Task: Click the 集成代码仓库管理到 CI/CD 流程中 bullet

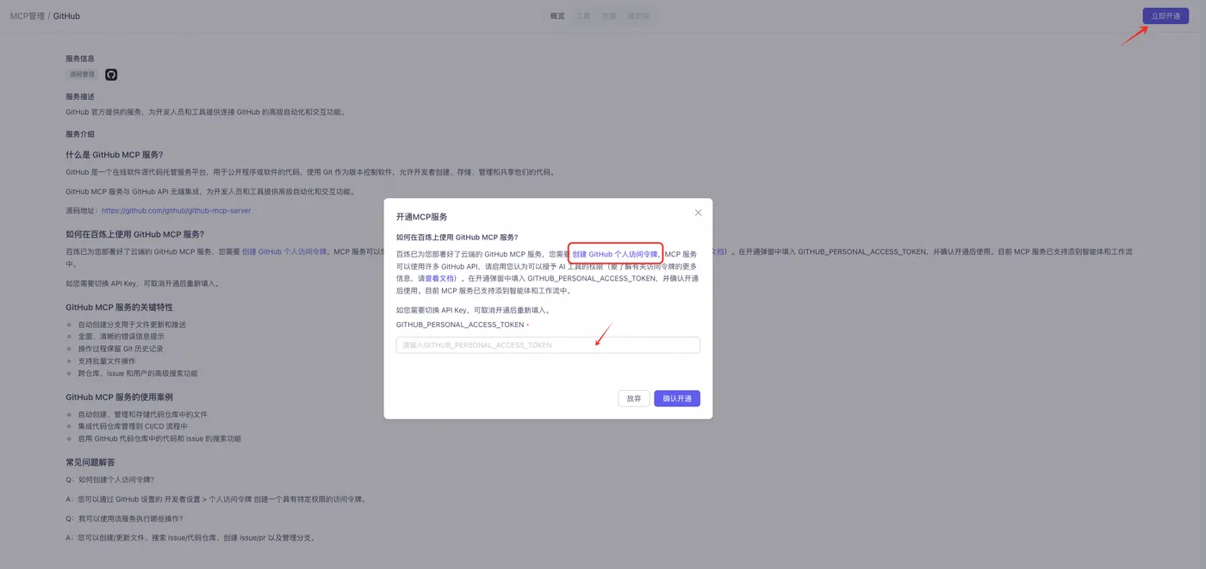Action: click(x=133, y=427)
